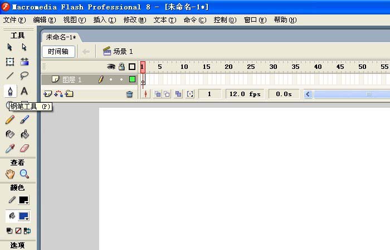Open the 帮助 (Help) menu
Screen dimensions: 390x250
pos(285,20)
